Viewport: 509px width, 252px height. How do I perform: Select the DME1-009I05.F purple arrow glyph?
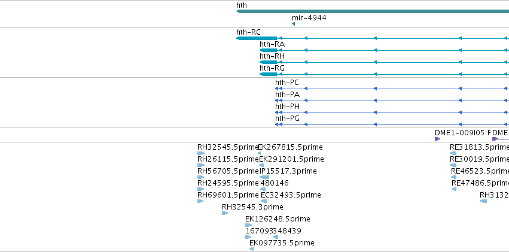[x=438, y=139]
